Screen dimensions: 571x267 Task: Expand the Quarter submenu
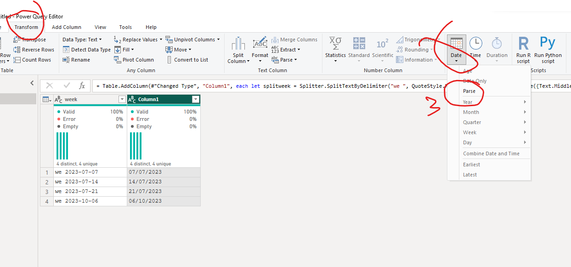495,122
